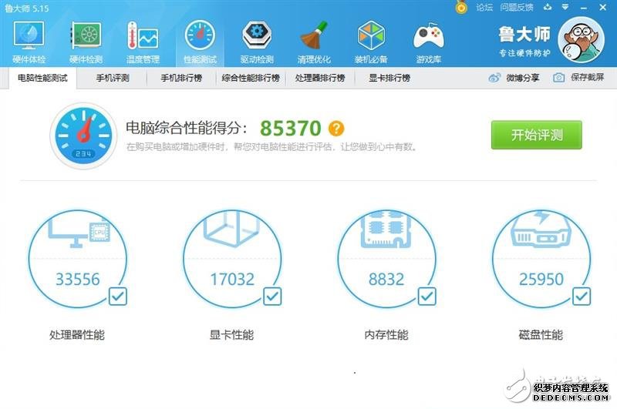Click the Weibo share icon

494,78
